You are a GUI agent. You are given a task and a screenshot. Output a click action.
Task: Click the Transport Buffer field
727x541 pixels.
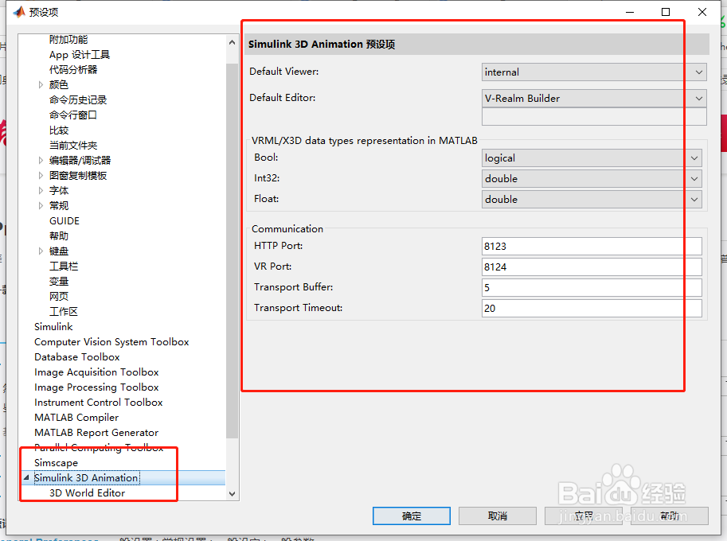[592, 288]
